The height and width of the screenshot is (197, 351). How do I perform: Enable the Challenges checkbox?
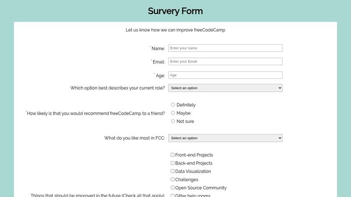click(173, 179)
